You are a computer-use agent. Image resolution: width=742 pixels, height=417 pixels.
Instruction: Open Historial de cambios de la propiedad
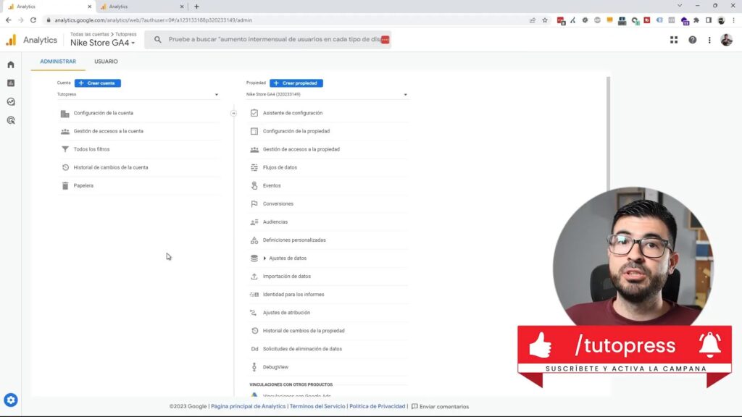click(304, 331)
